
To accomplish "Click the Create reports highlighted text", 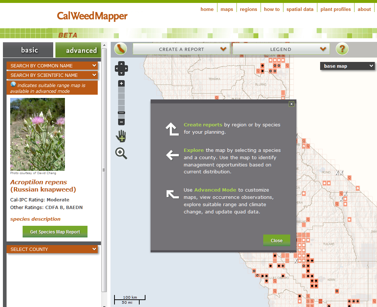I will 203,125.
